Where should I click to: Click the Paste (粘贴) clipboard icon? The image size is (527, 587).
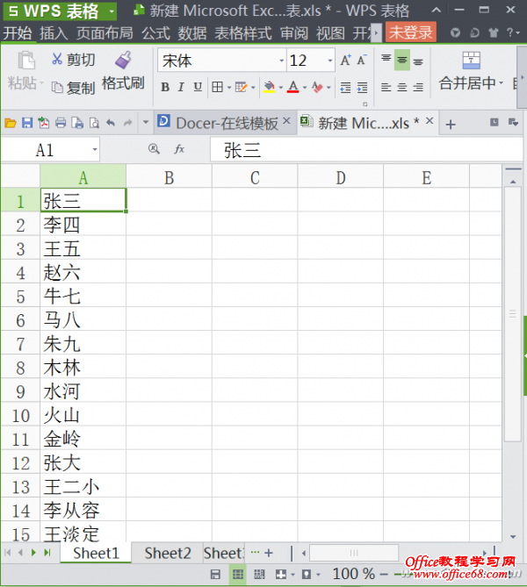pos(26,60)
